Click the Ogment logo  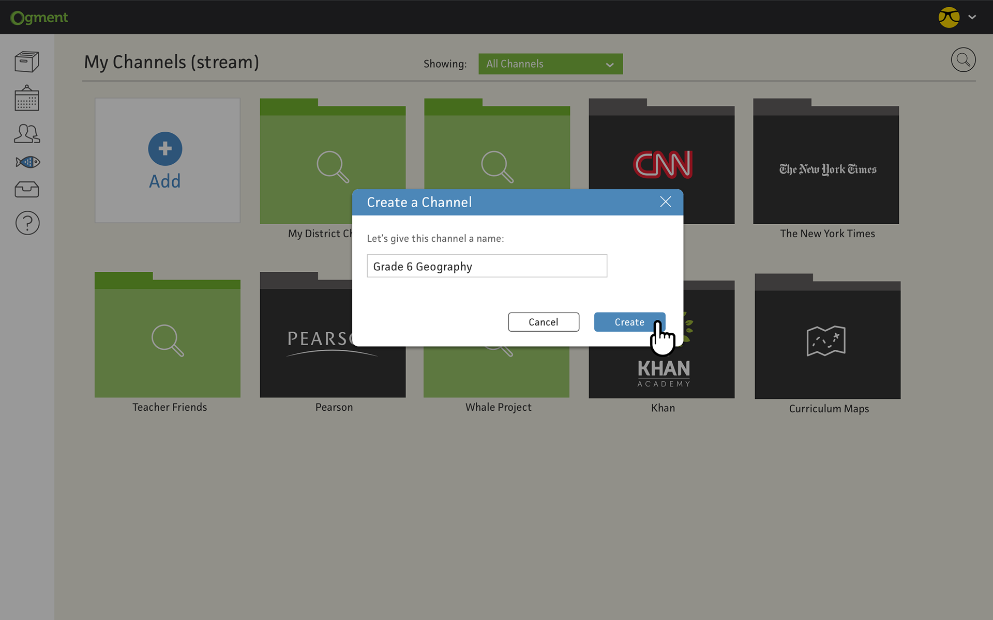coord(39,18)
